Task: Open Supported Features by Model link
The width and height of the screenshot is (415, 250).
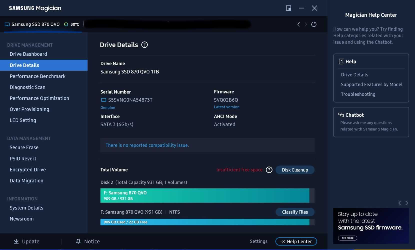Action: (371, 84)
